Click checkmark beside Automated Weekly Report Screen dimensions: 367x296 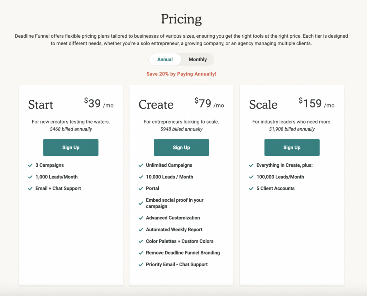point(141,230)
